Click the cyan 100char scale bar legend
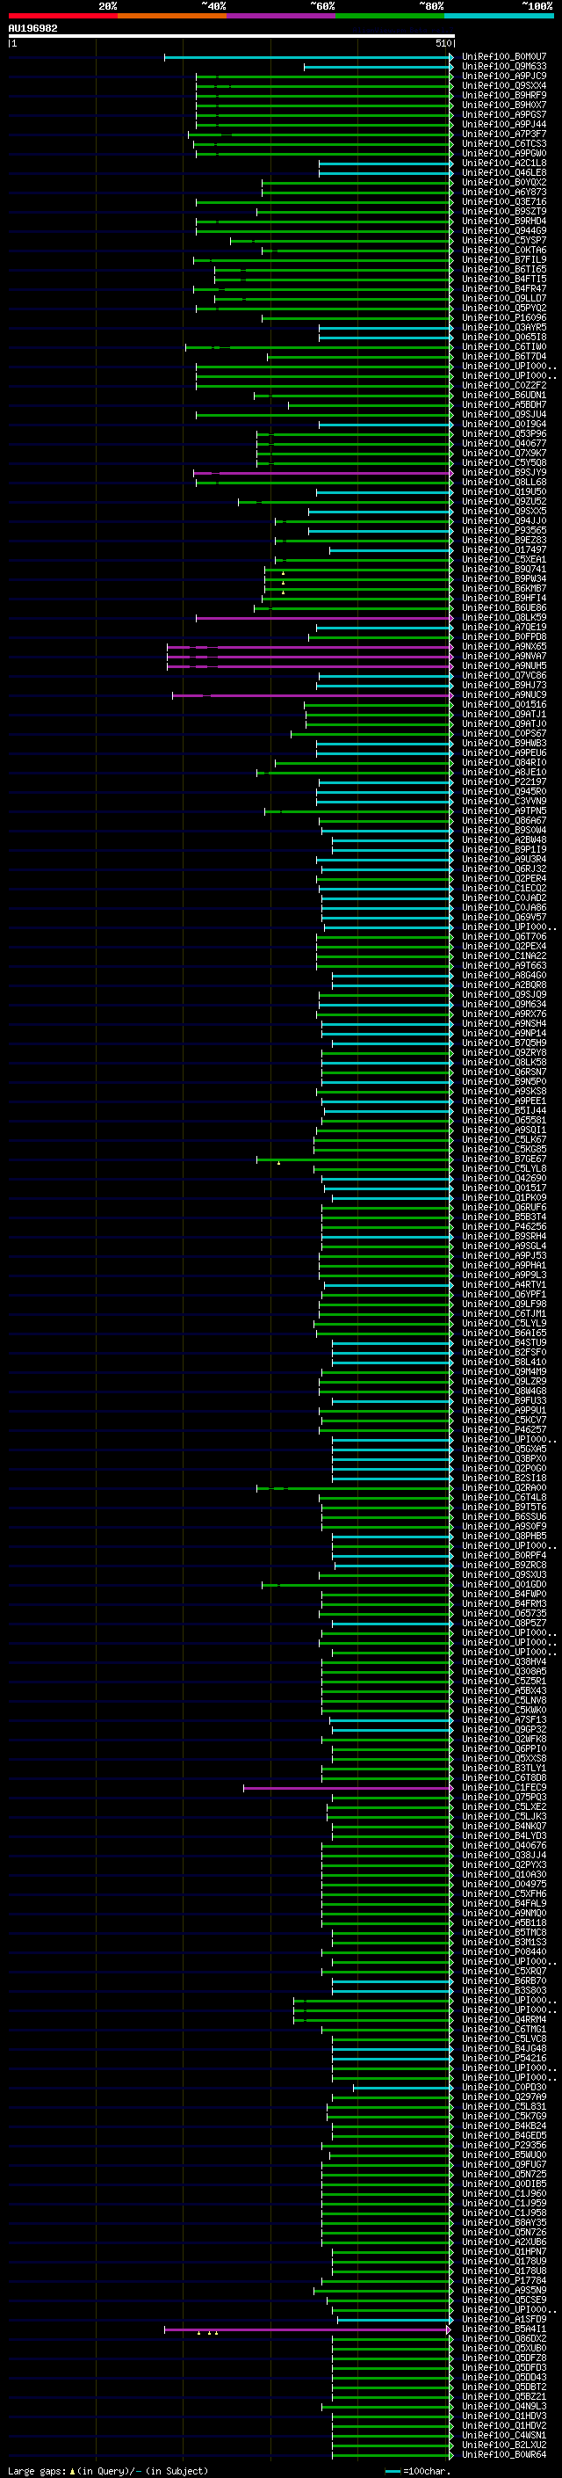 tap(392, 2471)
